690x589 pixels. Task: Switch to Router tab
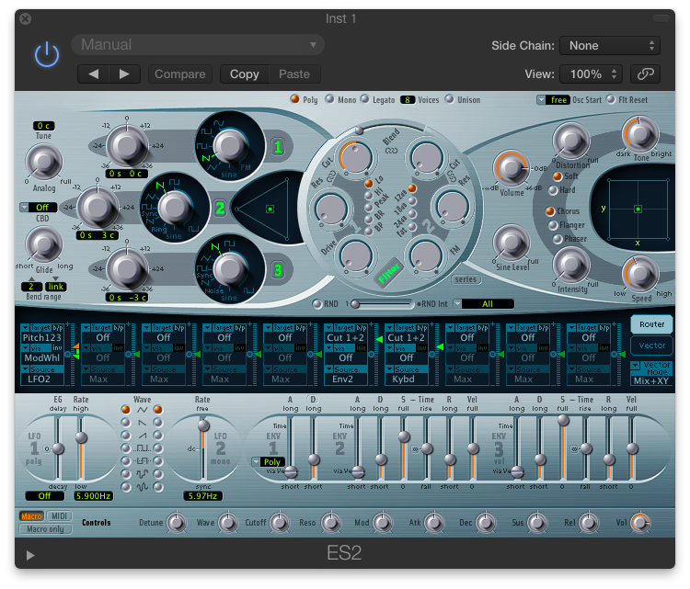click(x=651, y=324)
